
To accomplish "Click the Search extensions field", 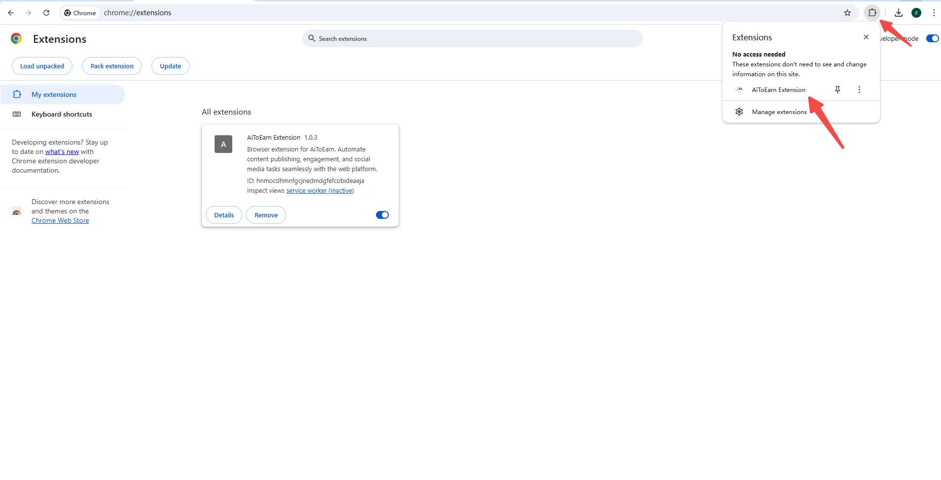I will 472,38.
